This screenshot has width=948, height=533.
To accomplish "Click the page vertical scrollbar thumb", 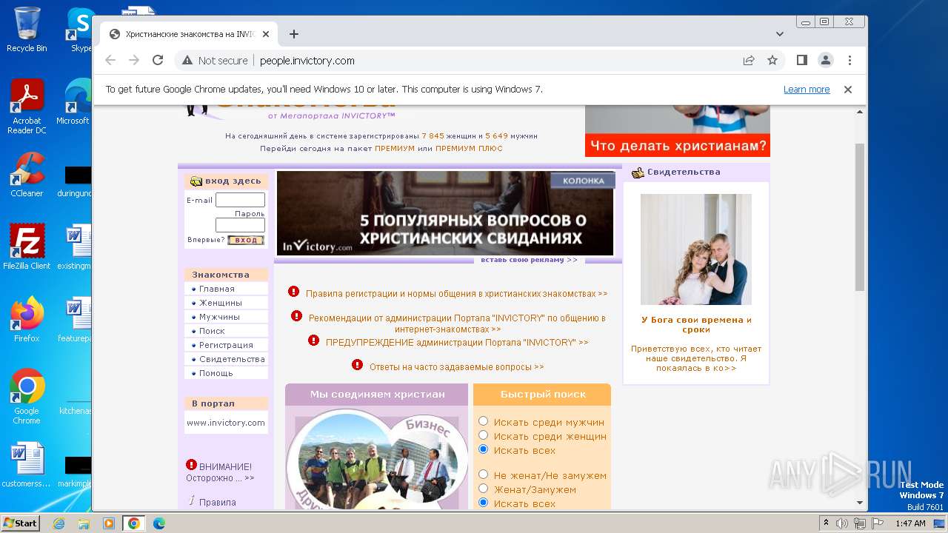I will coord(860,216).
